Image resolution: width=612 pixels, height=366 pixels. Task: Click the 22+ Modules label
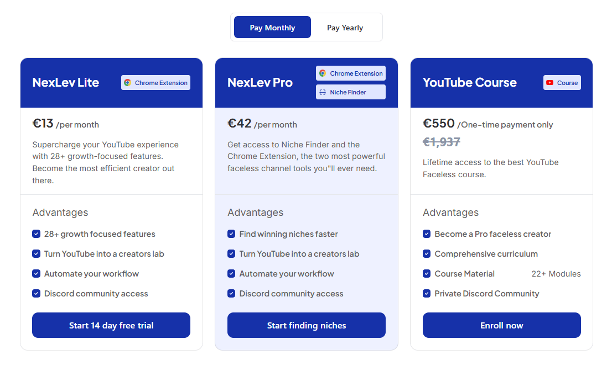556,273
